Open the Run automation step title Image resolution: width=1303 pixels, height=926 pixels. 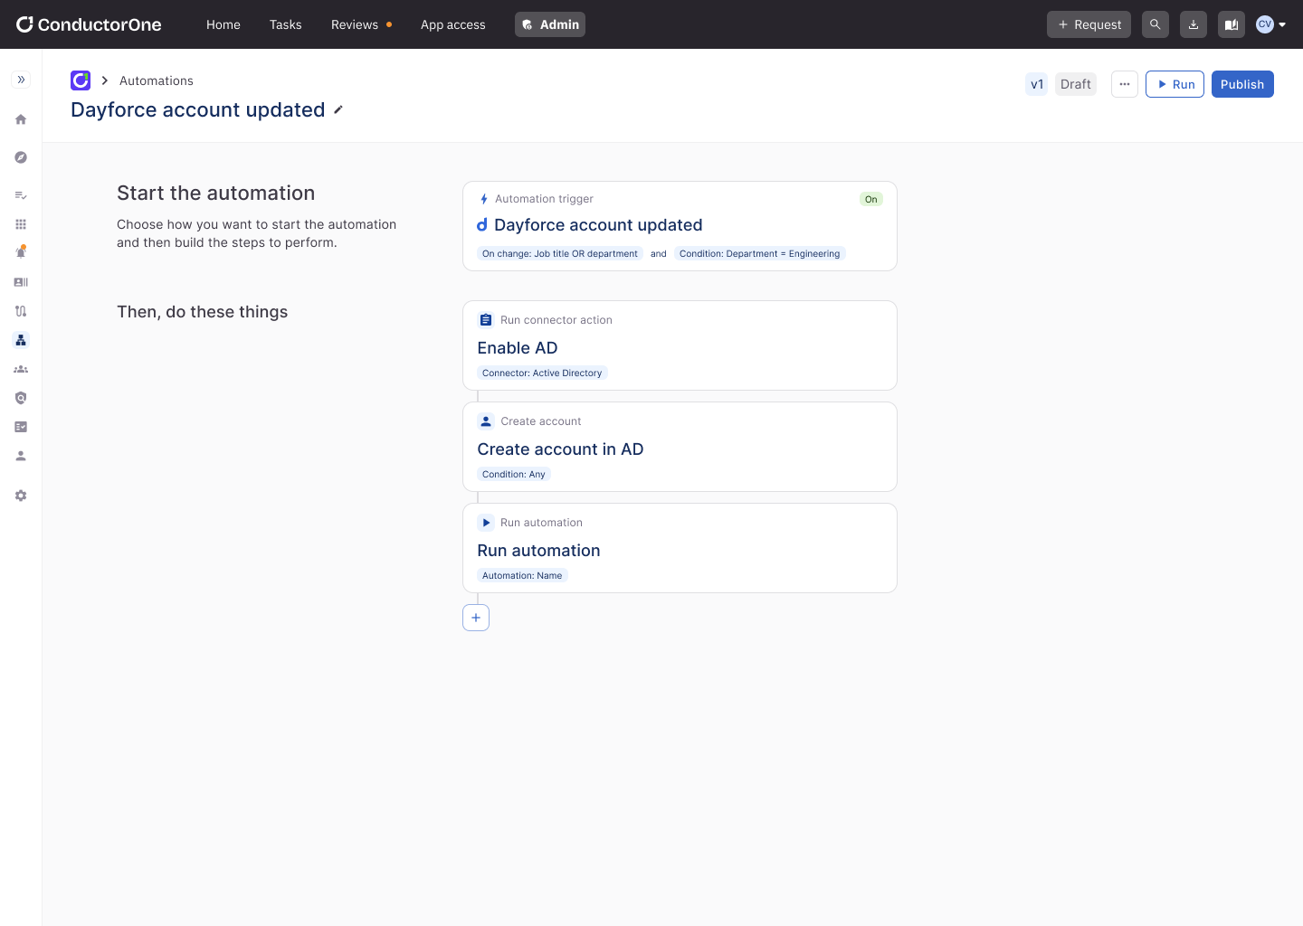[x=539, y=551]
